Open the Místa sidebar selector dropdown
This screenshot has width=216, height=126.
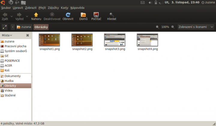[x=7, y=35]
